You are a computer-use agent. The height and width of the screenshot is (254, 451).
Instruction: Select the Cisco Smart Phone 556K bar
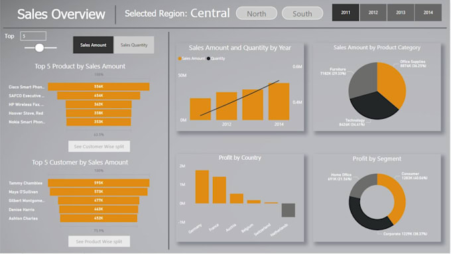tap(99, 87)
